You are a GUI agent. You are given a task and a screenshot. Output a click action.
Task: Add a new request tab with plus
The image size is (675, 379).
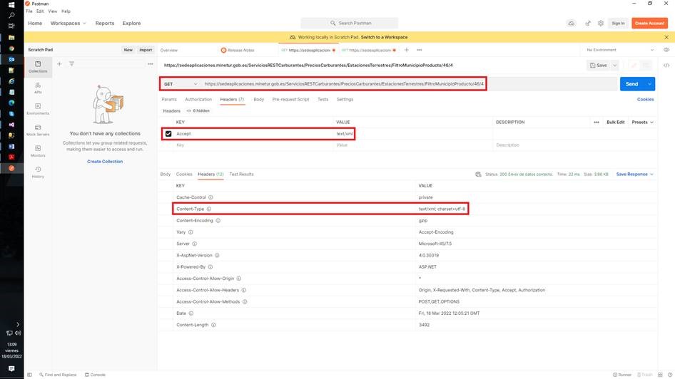(x=407, y=50)
